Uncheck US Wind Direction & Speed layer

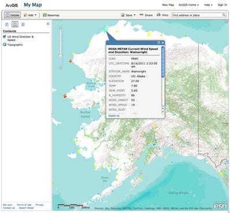coord(5,36)
